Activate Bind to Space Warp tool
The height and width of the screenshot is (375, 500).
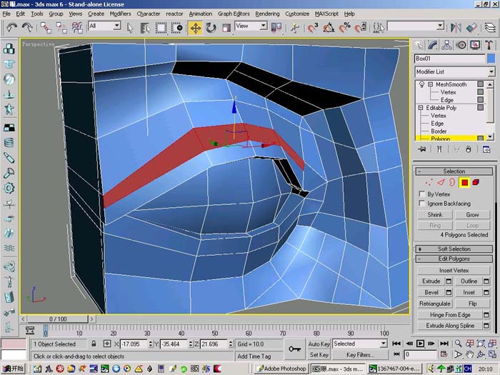(77, 28)
